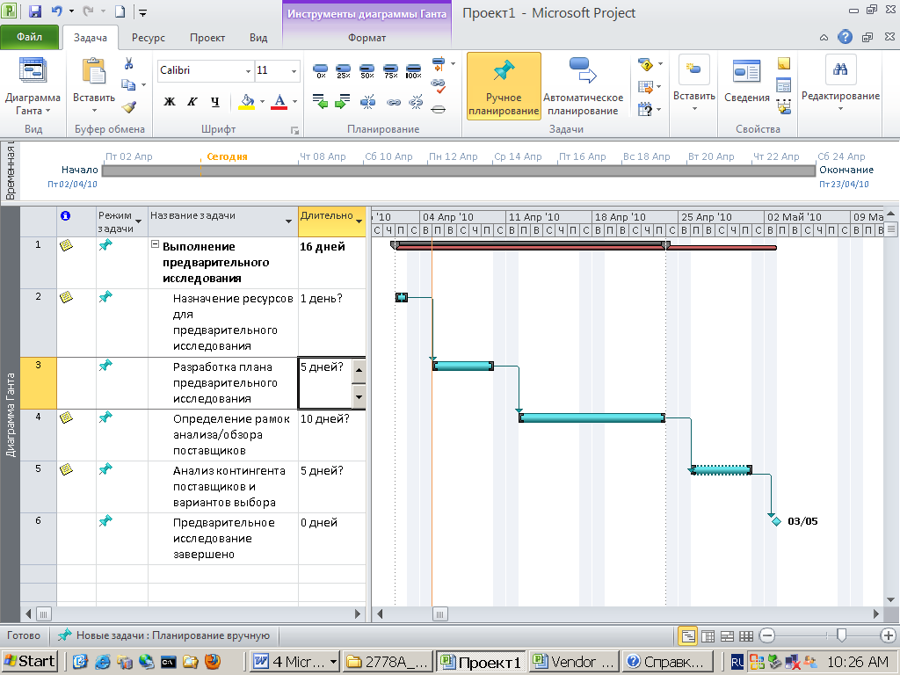Outdent task with green left arrow
Image resolution: width=900 pixels, height=675 pixels.
[320, 102]
